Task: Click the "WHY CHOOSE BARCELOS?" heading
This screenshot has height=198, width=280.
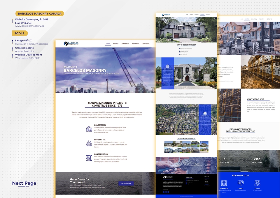Action: [x=186, y=45]
